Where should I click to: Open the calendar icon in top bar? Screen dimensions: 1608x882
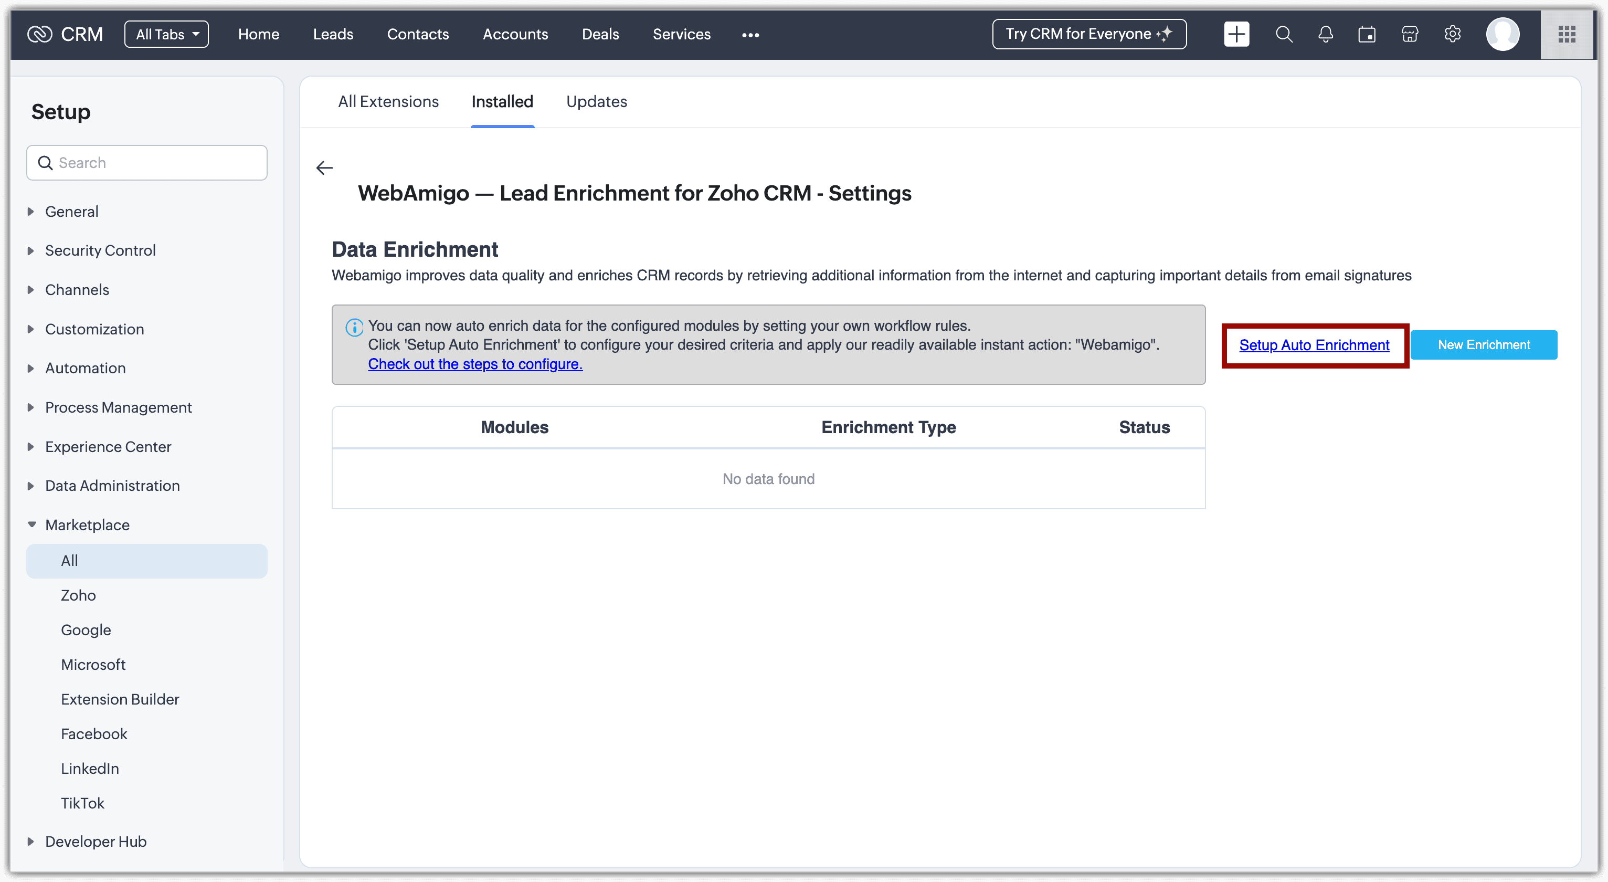[1367, 34]
